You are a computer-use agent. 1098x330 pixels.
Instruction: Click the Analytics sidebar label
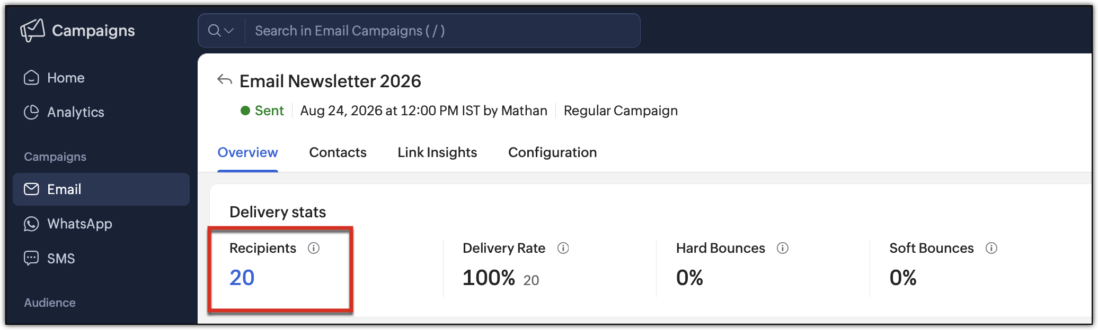pos(76,112)
